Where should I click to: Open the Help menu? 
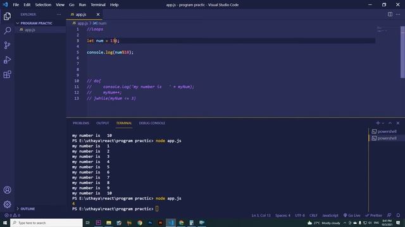pyautogui.click(x=114, y=4)
